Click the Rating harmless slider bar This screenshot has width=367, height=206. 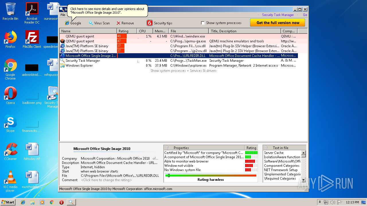point(211,175)
